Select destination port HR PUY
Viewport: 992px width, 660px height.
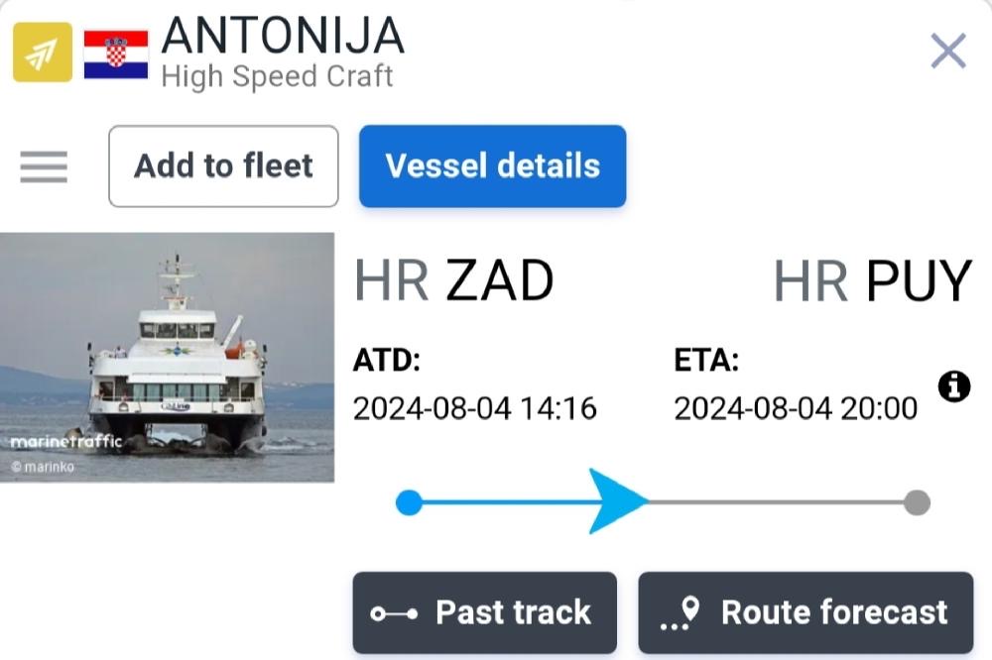point(872,280)
